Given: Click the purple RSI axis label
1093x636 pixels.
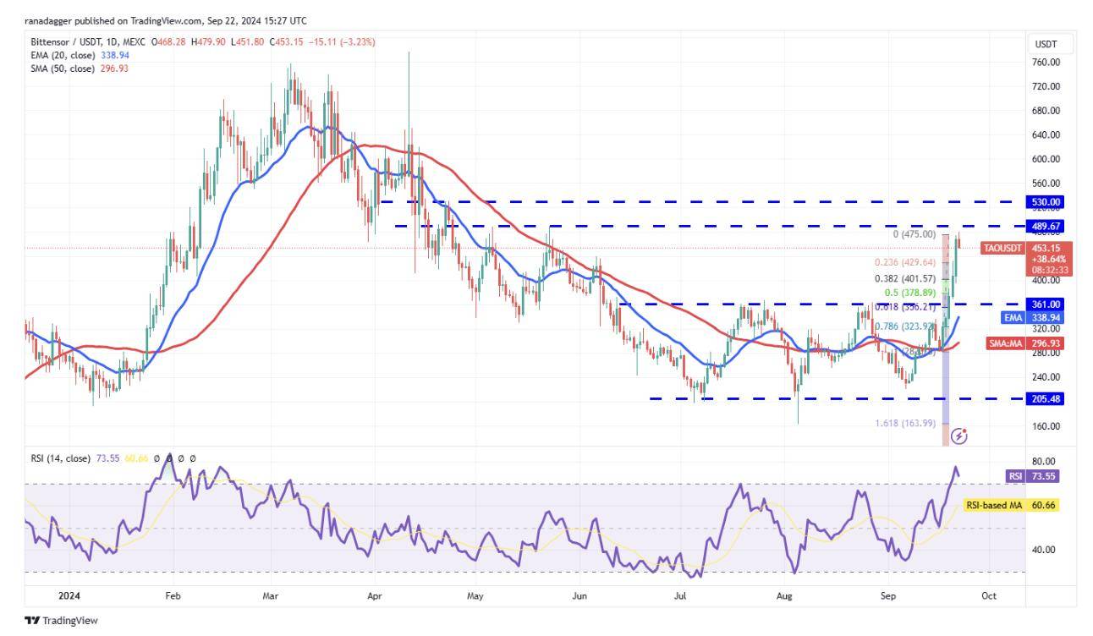Looking at the screenshot, I should click(x=1015, y=476).
